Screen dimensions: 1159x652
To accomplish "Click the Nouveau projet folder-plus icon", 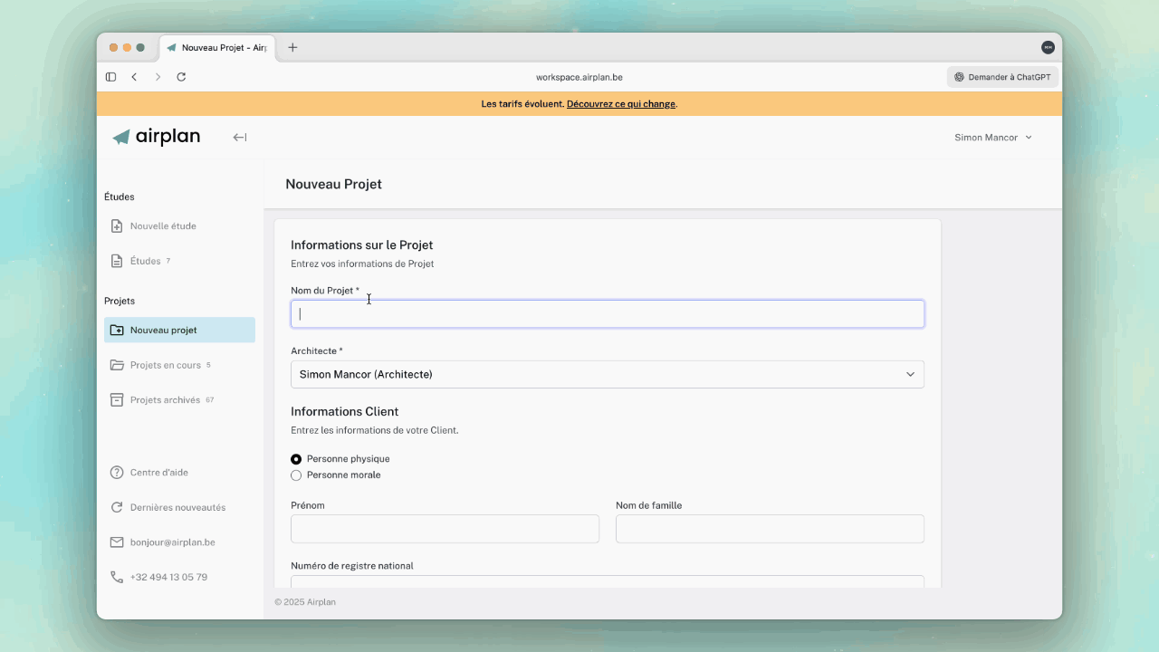I will coord(117,331).
